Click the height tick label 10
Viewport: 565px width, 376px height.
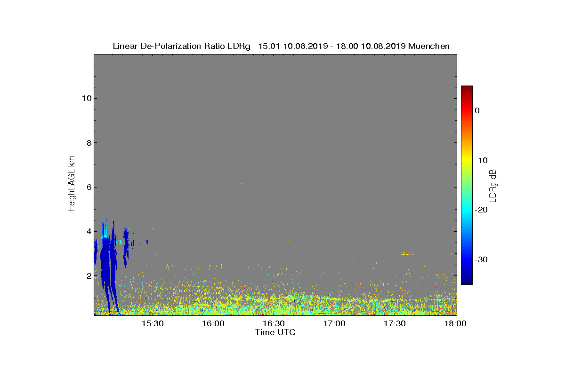click(86, 98)
